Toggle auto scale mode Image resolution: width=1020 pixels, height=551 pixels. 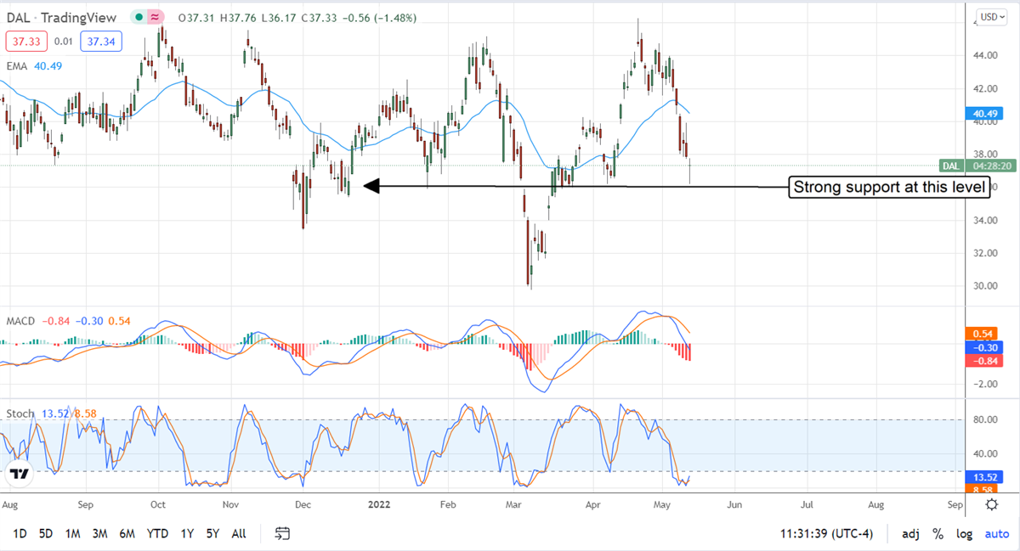click(996, 533)
